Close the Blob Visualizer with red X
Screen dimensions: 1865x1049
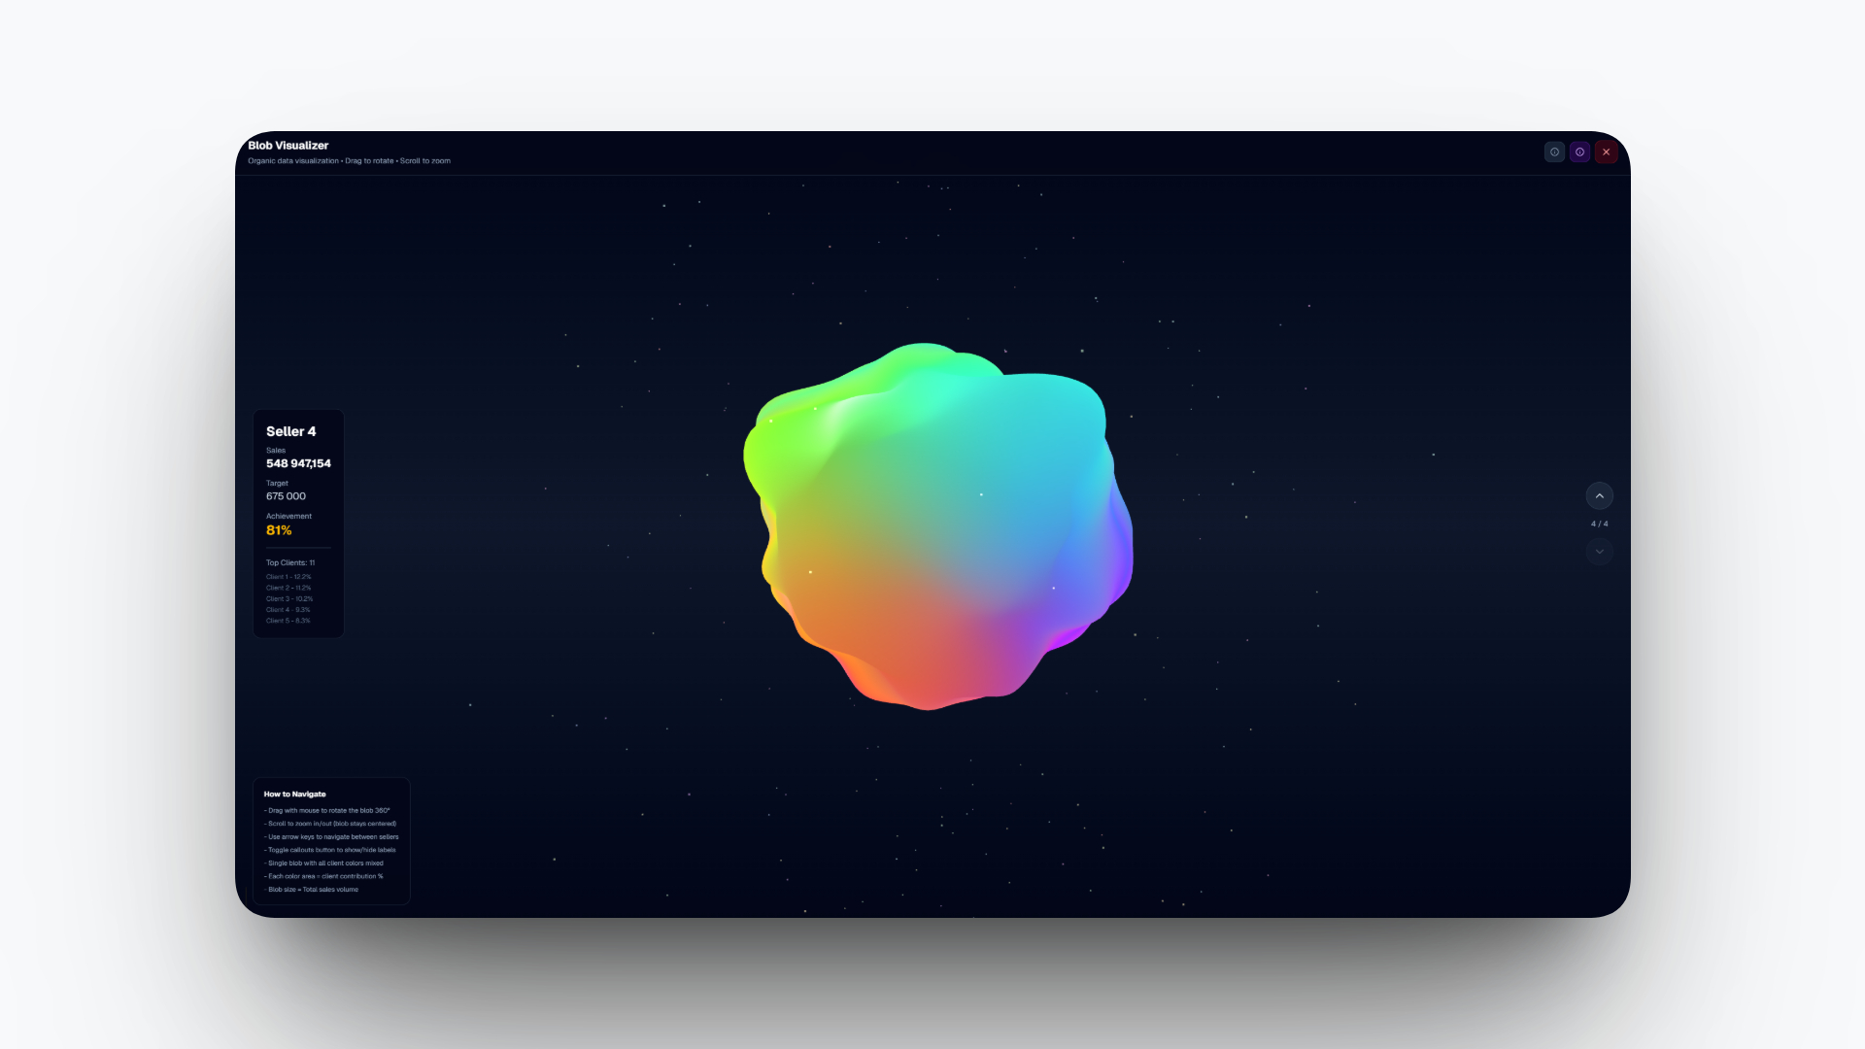1607,152
